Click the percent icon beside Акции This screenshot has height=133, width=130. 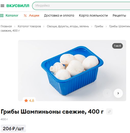[x=25, y=16]
